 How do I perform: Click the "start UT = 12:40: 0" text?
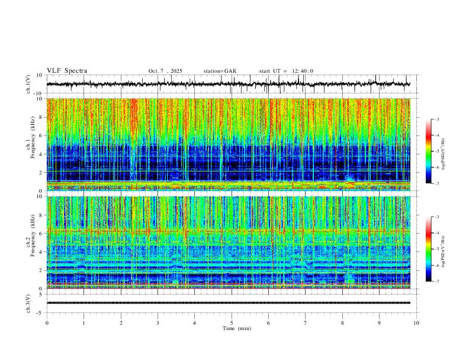(286, 71)
